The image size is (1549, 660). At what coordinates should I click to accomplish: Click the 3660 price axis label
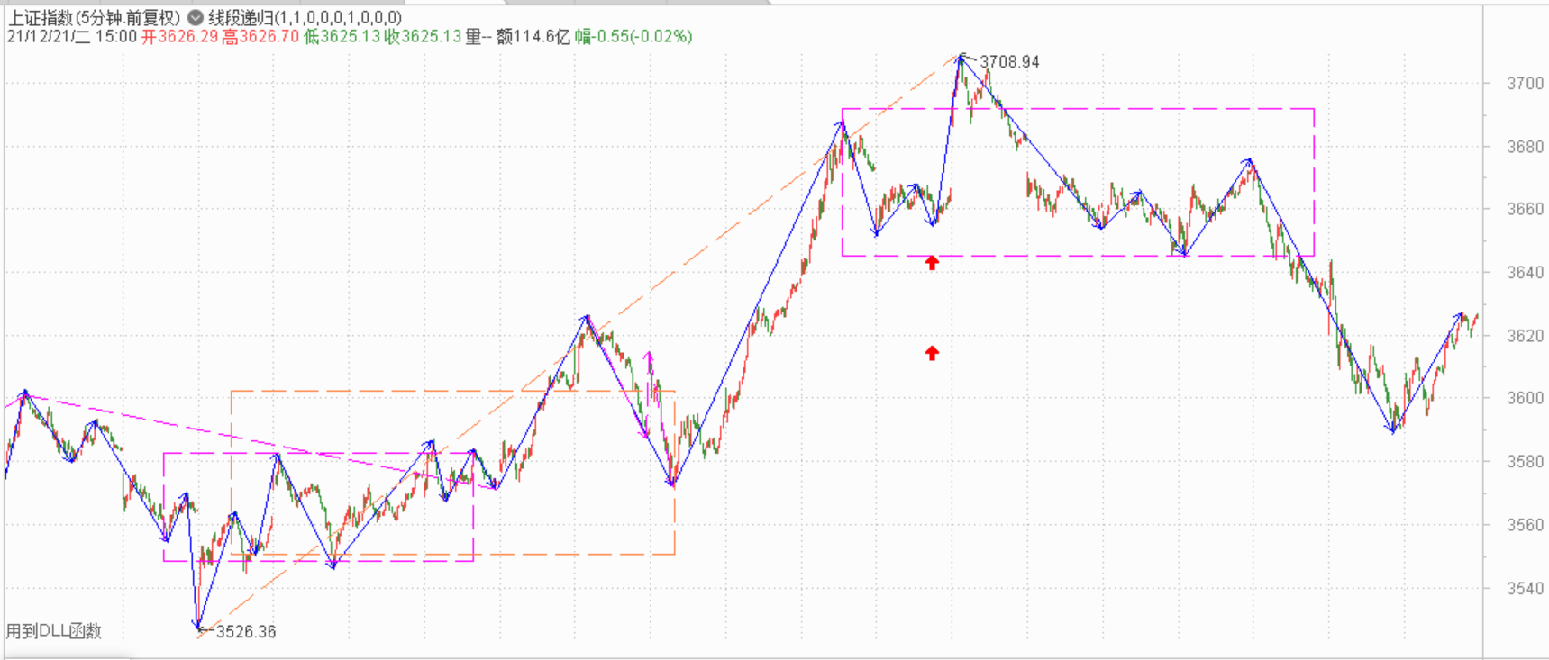click(x=1525, y=209)
